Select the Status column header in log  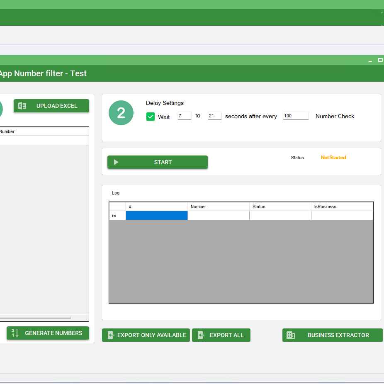[x=279, y=206]
